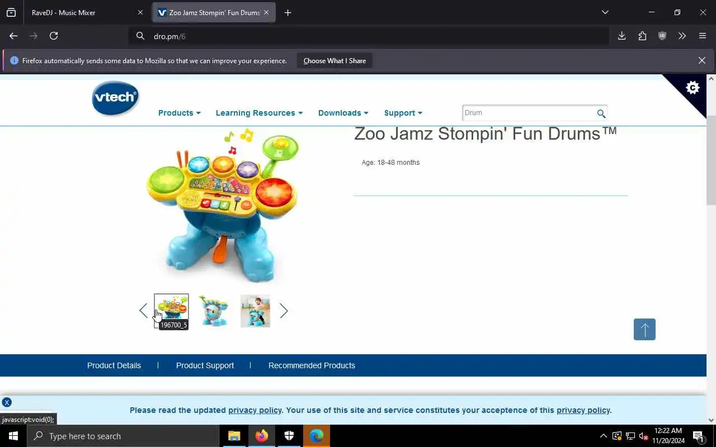The height and width of the screenshot is (447, 716).
Task: Open the Downloads panel icon
Action: pyautogui.click(x=621, y=36)
